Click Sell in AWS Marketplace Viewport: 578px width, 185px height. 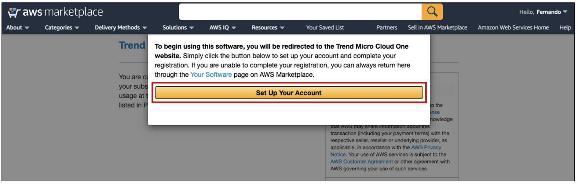pyautogui.click(x=437, y=27)
